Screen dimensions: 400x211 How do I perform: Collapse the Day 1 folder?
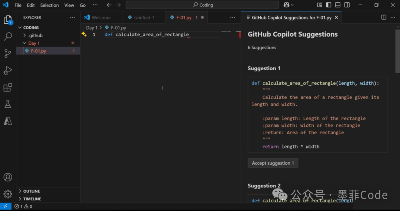49,43
